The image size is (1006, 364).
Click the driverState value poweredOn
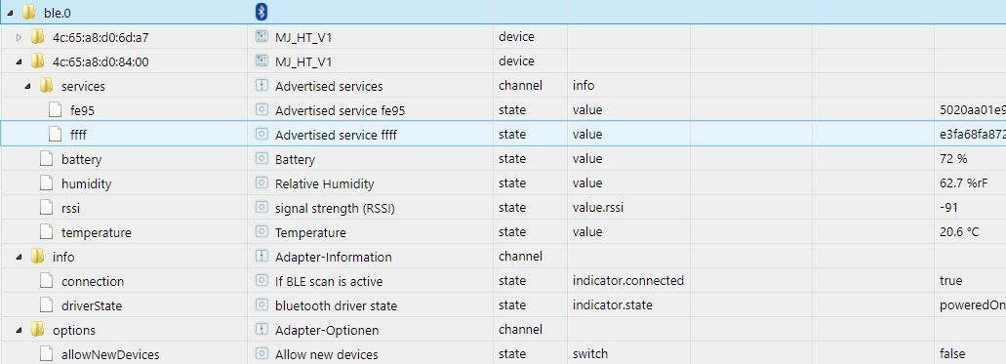972,305
